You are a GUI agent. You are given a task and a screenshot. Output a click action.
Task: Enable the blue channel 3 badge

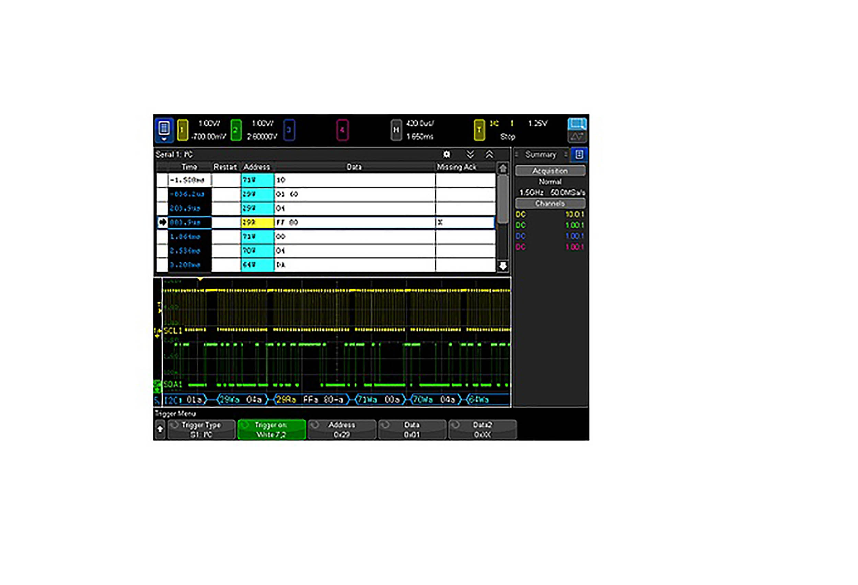tap(289, 130)
